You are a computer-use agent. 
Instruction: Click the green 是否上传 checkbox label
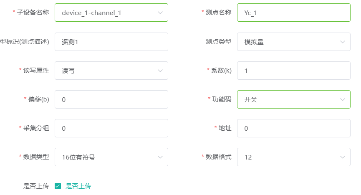click(78, 186)
